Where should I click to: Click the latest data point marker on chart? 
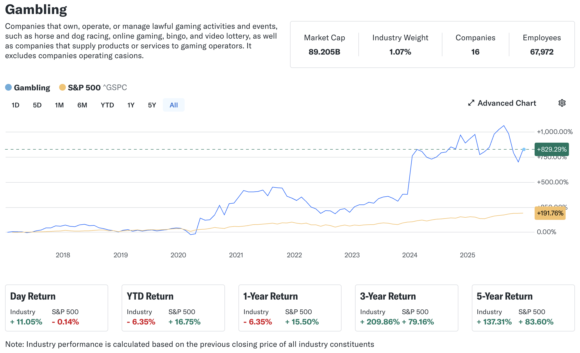click(524, 149)
